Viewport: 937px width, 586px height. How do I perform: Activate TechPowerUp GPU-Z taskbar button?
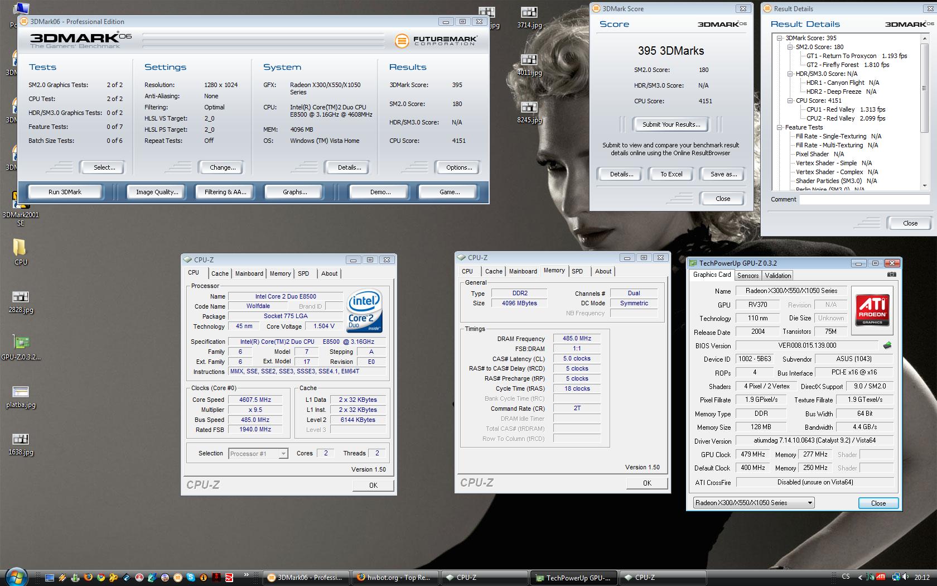(574, 578)
